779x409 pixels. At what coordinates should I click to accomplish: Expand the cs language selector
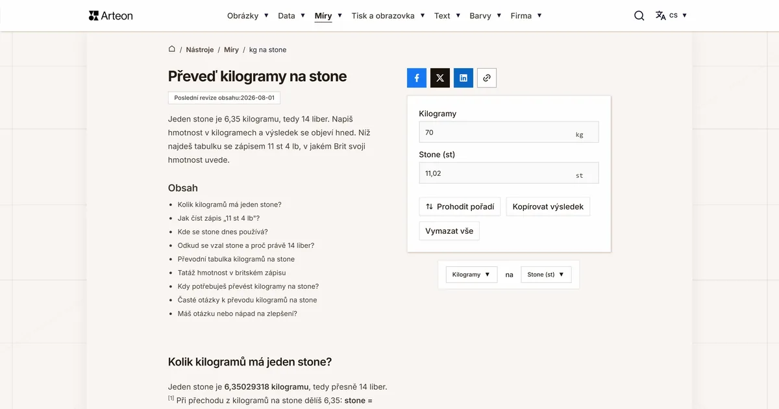pos(678,16)
